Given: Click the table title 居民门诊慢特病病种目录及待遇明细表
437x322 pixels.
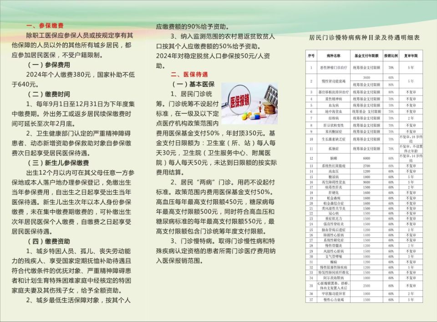Looking at the screenshot, I should point(364,38).
